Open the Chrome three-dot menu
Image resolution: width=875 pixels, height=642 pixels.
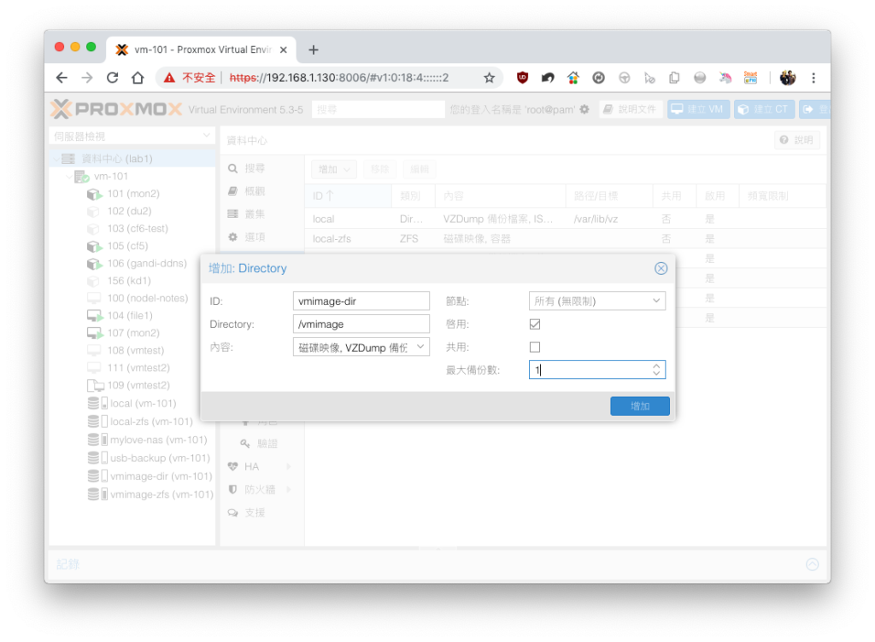click(813, 78)
